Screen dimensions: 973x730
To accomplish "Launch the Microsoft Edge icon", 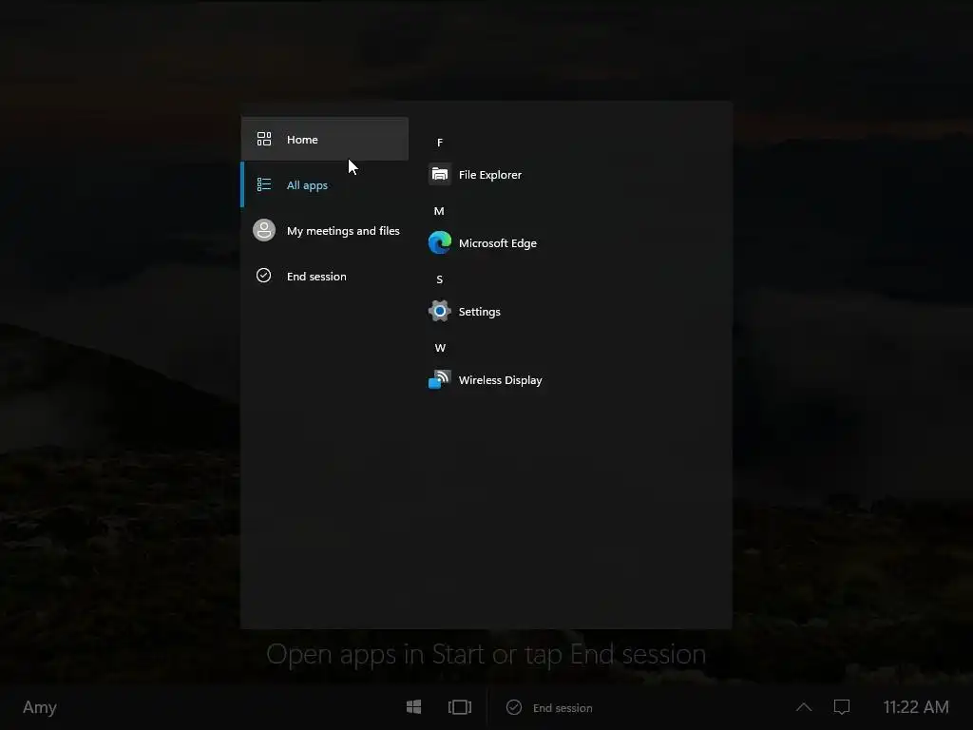I will (x=440, y=242).
